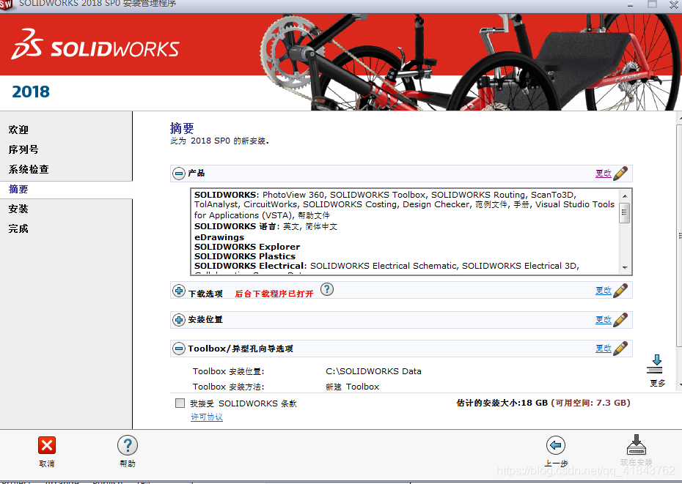Click the 现在安装 install now icon

636,445
